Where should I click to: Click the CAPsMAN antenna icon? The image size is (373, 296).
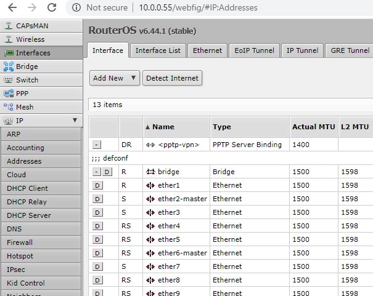coord(9,26)
